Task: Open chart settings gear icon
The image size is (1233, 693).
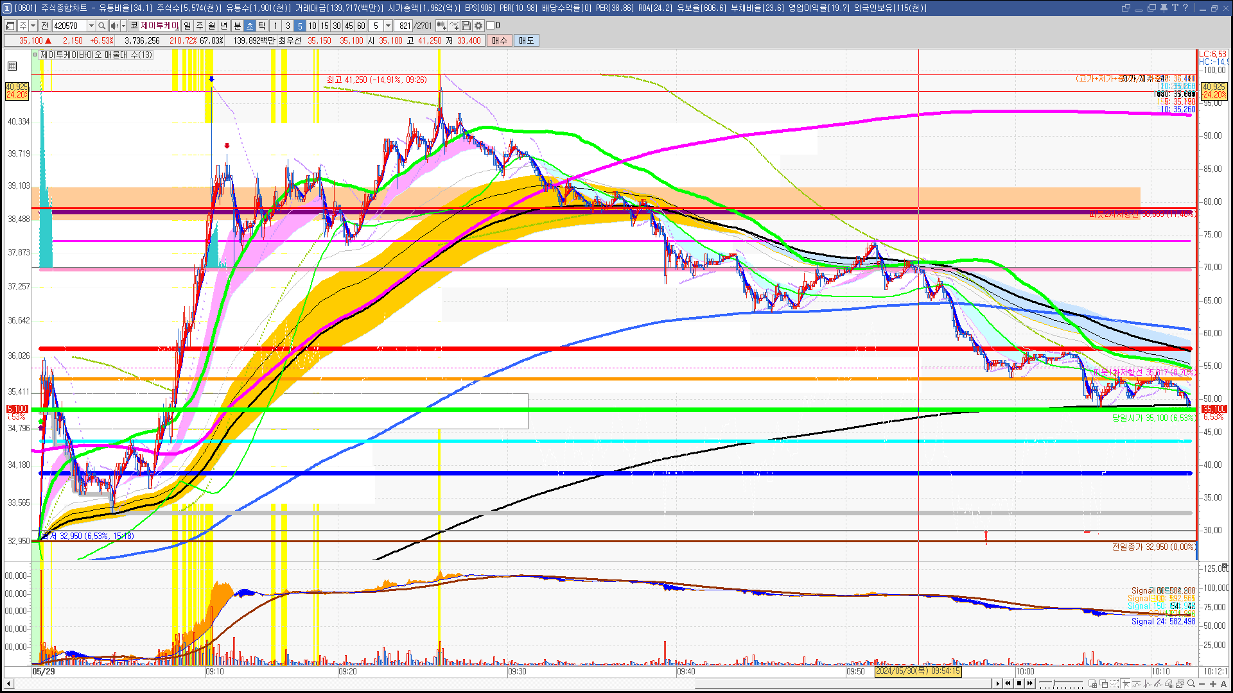Action: pos(478,26)
